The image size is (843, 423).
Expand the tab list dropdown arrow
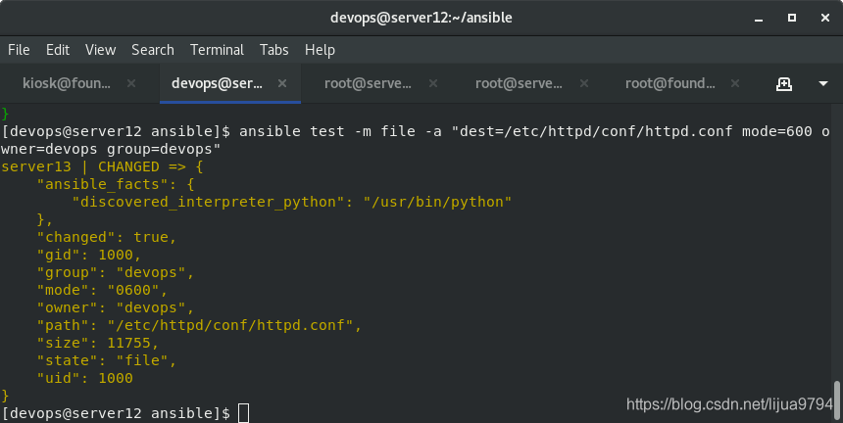click(x=823, y=84)
